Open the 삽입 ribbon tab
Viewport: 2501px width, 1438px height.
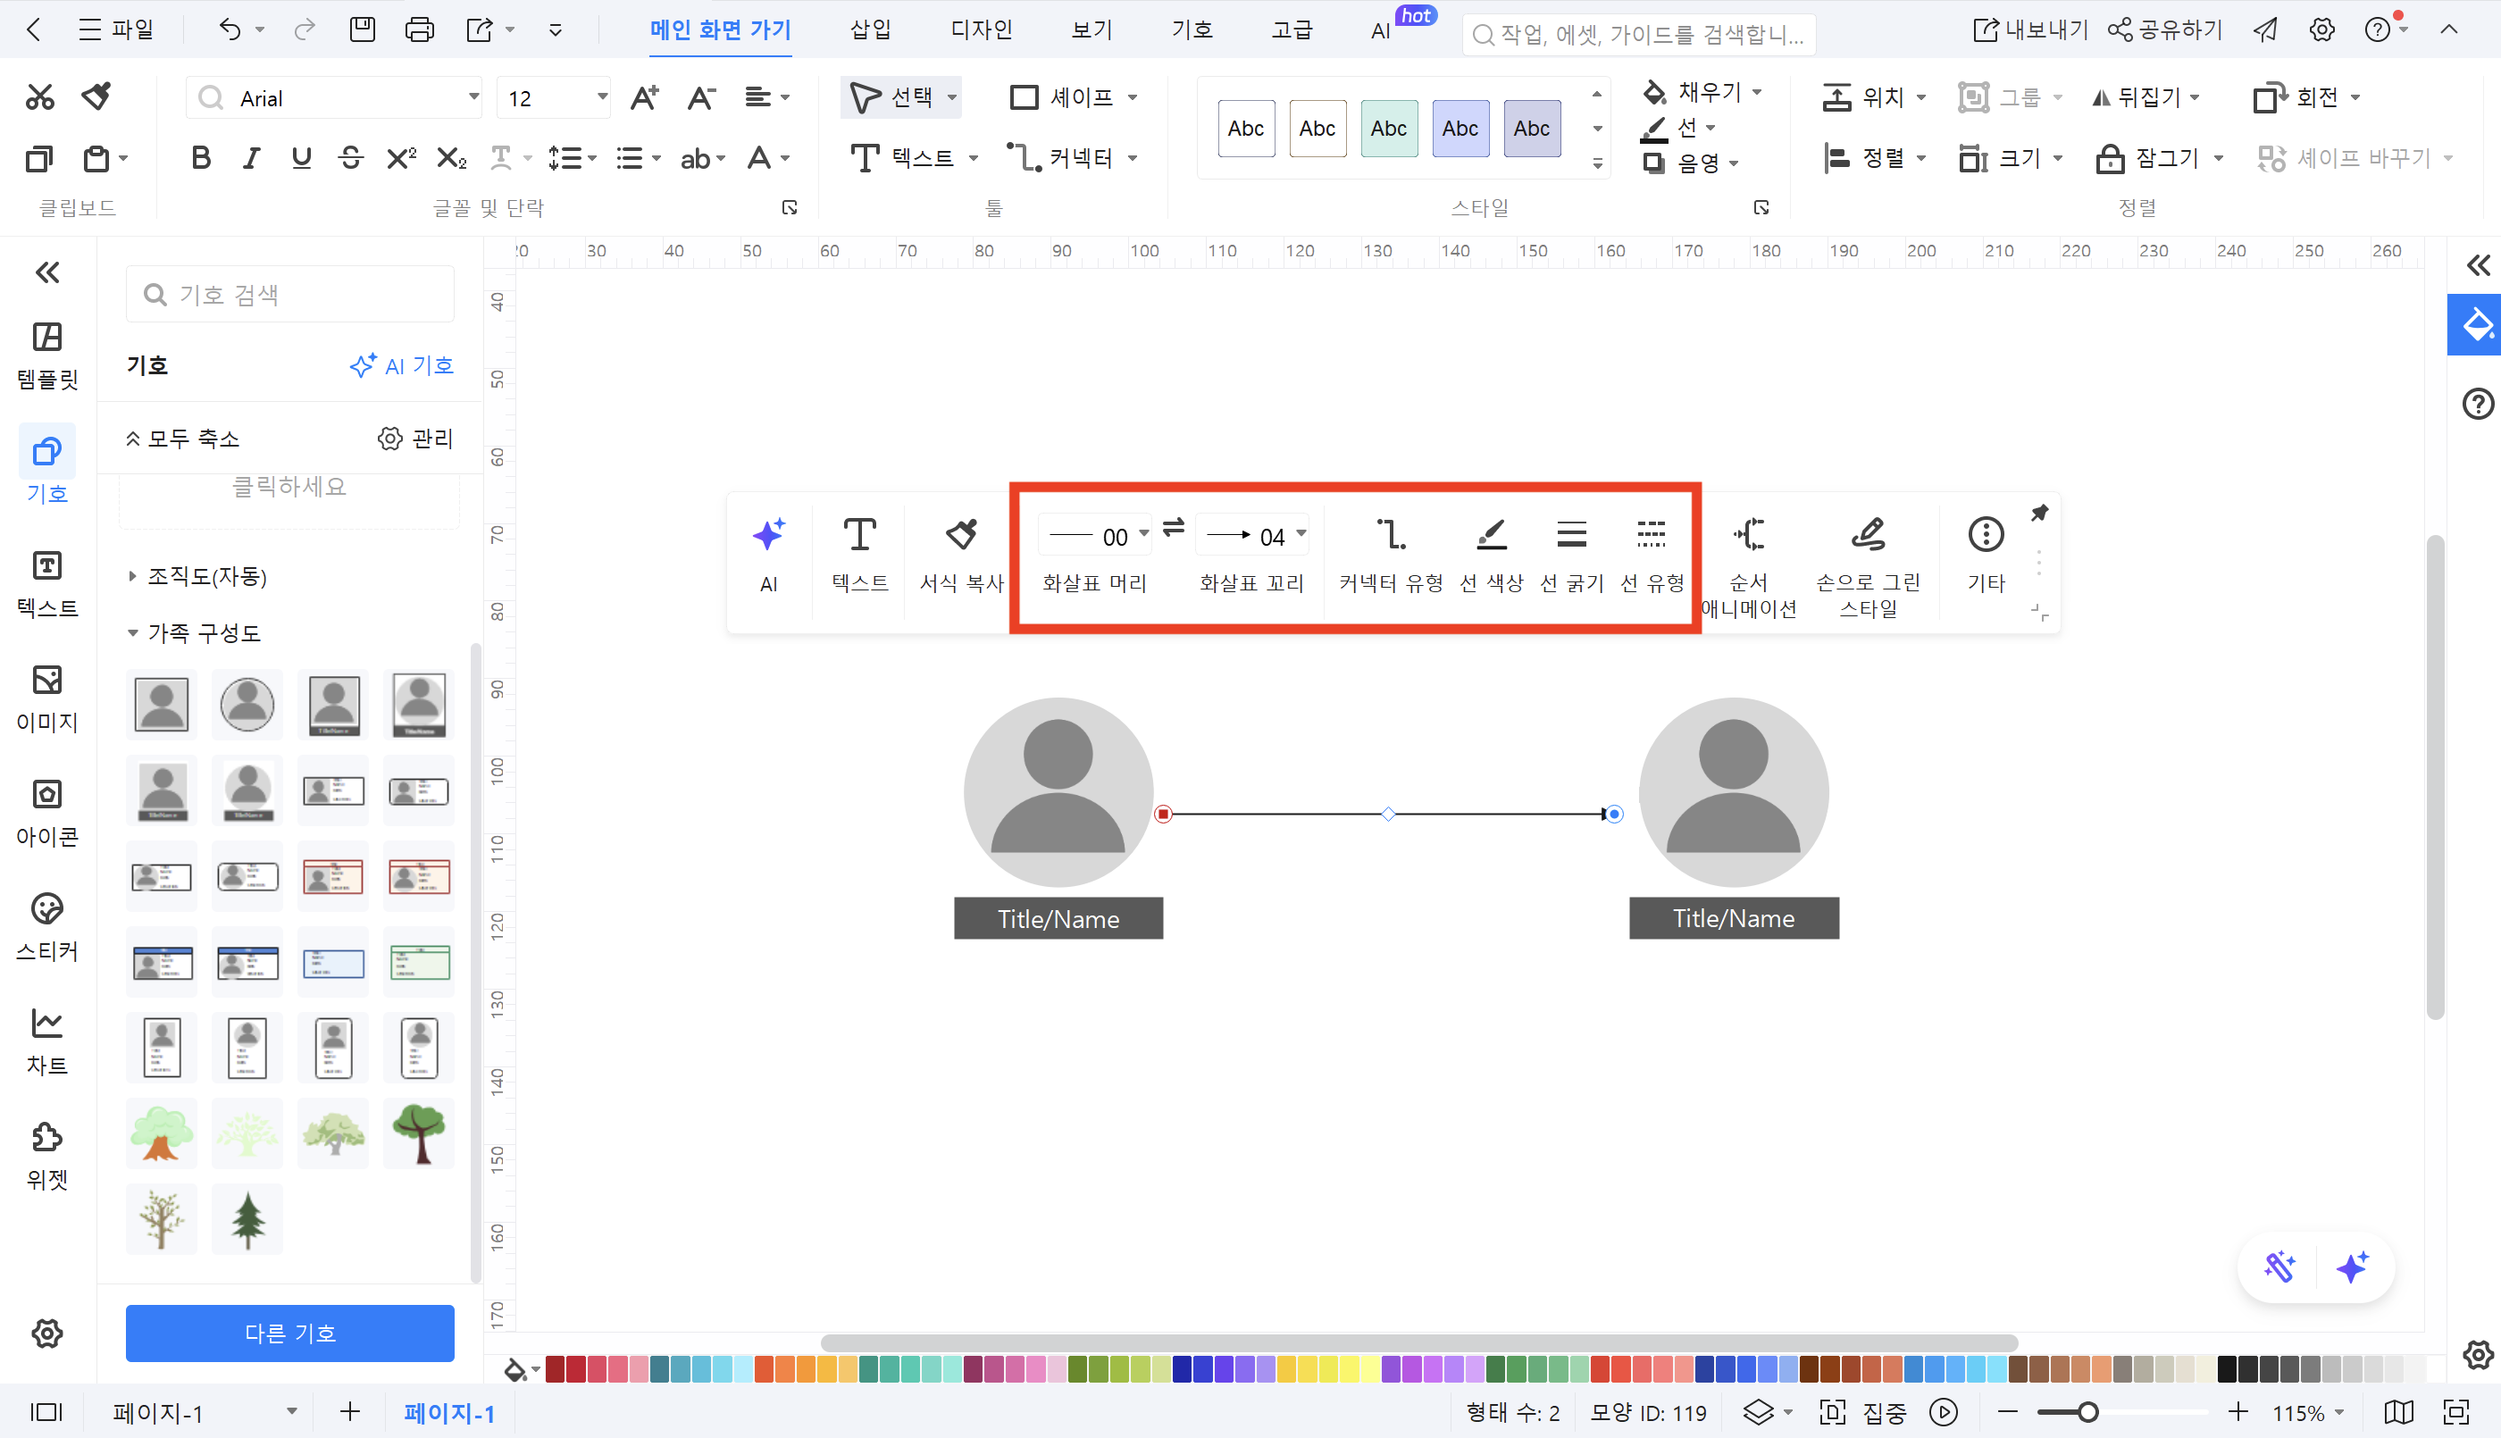point(870,29)
